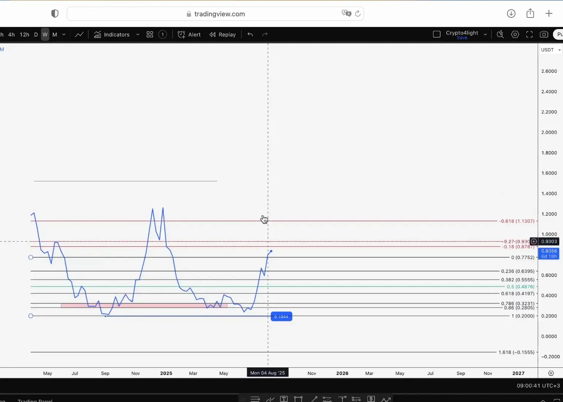Image resolution: width=563 pixels, height=402 pixels.
Task: Click the browser translate icon
Action: (x=346, y=13)
